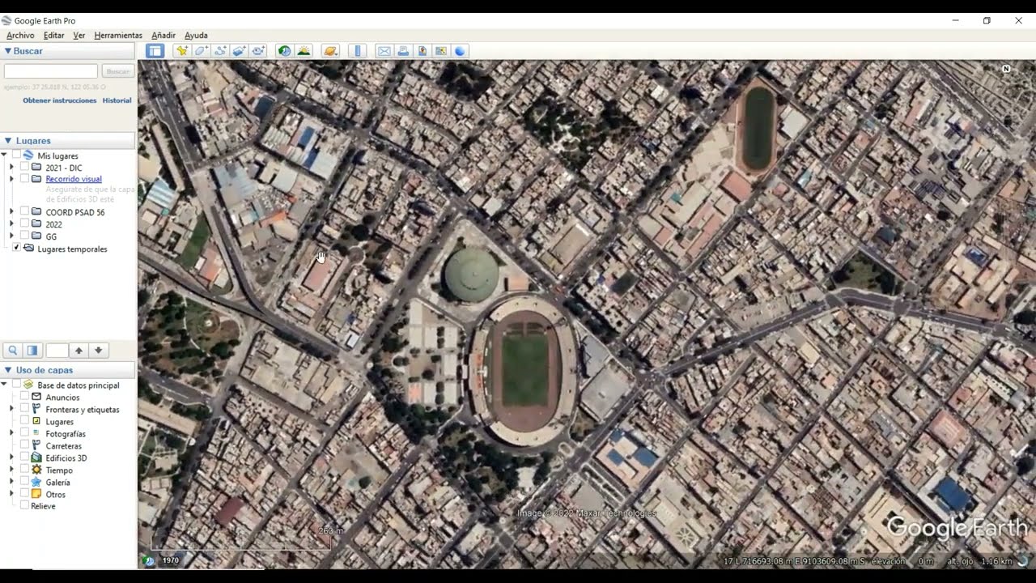Enable the Fotografías layer checkbox

(x=24, y=434)
